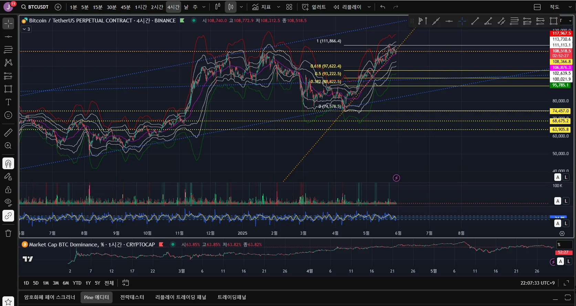Click the Go to date calendar icon
This screenshot has width=576, height=306.
(x=126, y=283)
